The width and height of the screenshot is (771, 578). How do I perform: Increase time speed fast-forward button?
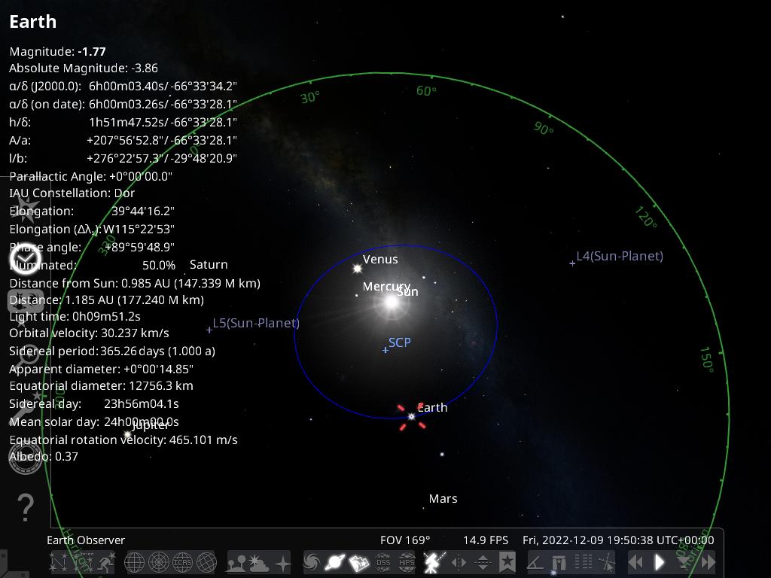[708, 561]
